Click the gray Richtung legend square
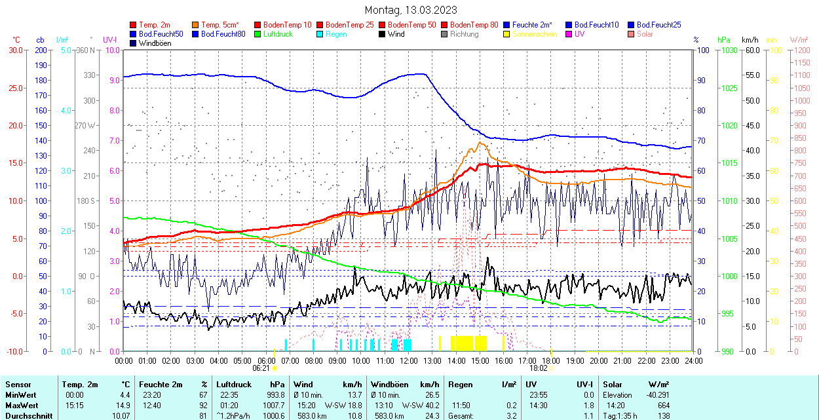819x420 pixels. [x=444, y=34]
